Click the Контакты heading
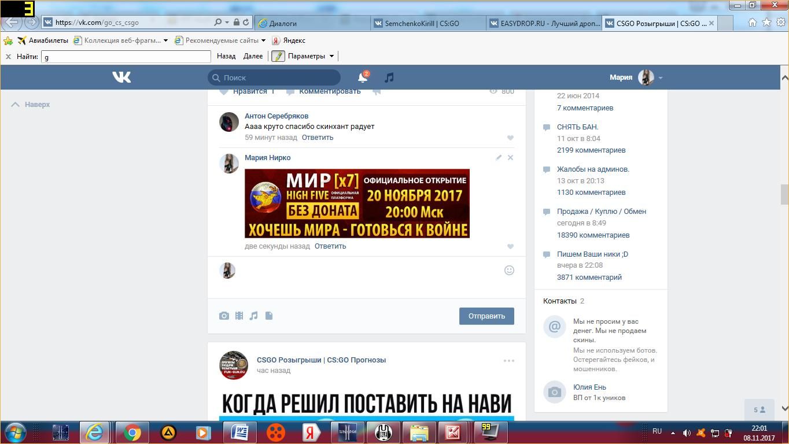789x444 pixels. click(x=560, y=301)
